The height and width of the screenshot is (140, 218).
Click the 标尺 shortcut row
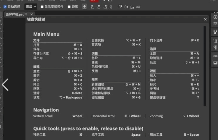point(174,84)
